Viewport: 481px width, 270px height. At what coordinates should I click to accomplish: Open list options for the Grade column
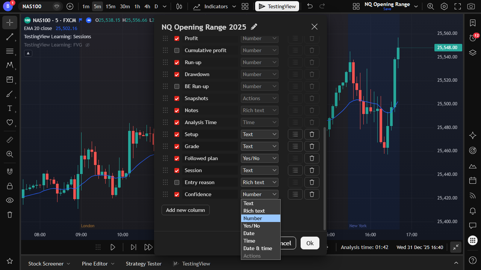tap(295, 146)
